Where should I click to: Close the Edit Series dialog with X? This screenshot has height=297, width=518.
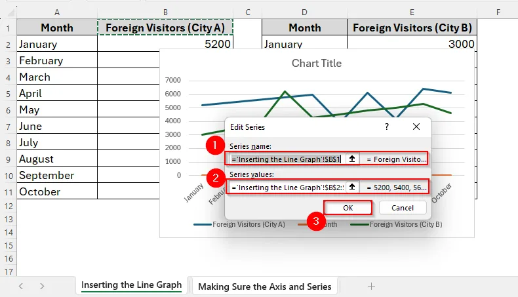(416, 127)
